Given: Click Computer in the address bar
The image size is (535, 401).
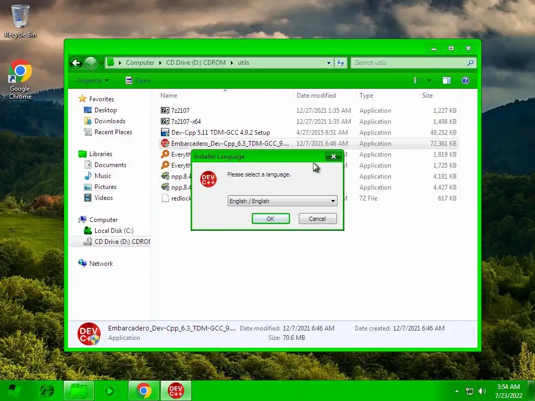Looking at the screenshot, I should (140, 63).
